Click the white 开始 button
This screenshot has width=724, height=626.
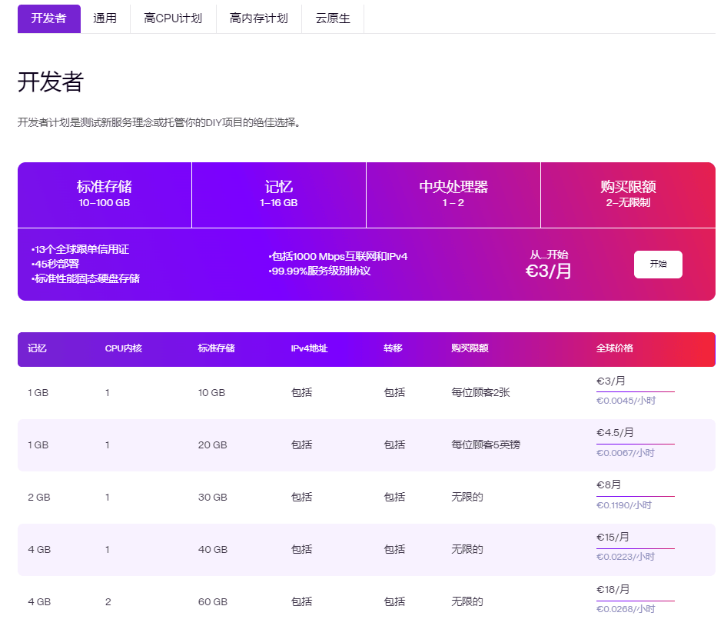(658, 264)
